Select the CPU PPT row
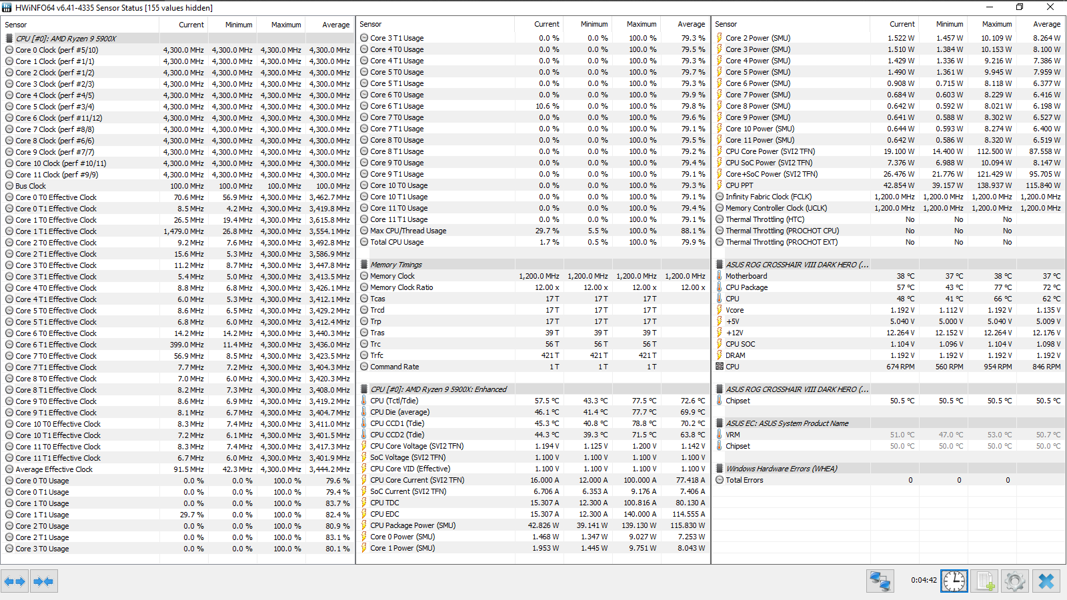Screen dimensions: 1067x600 tap(888, 185)
